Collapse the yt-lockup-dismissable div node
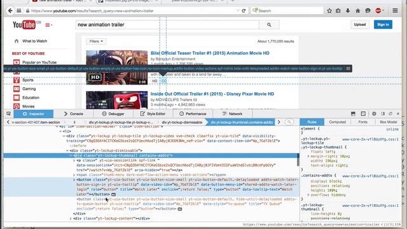 (x=67, y=151)
